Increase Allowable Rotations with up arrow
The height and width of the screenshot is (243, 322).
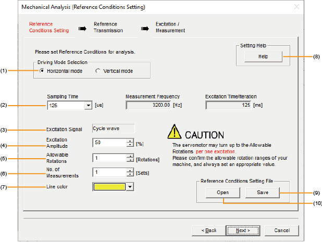pyautogui.click(x=129, y=156)
